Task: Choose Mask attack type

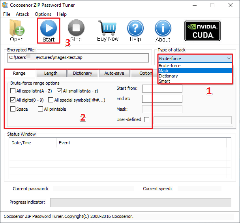Action: click(x=195, y=71)
